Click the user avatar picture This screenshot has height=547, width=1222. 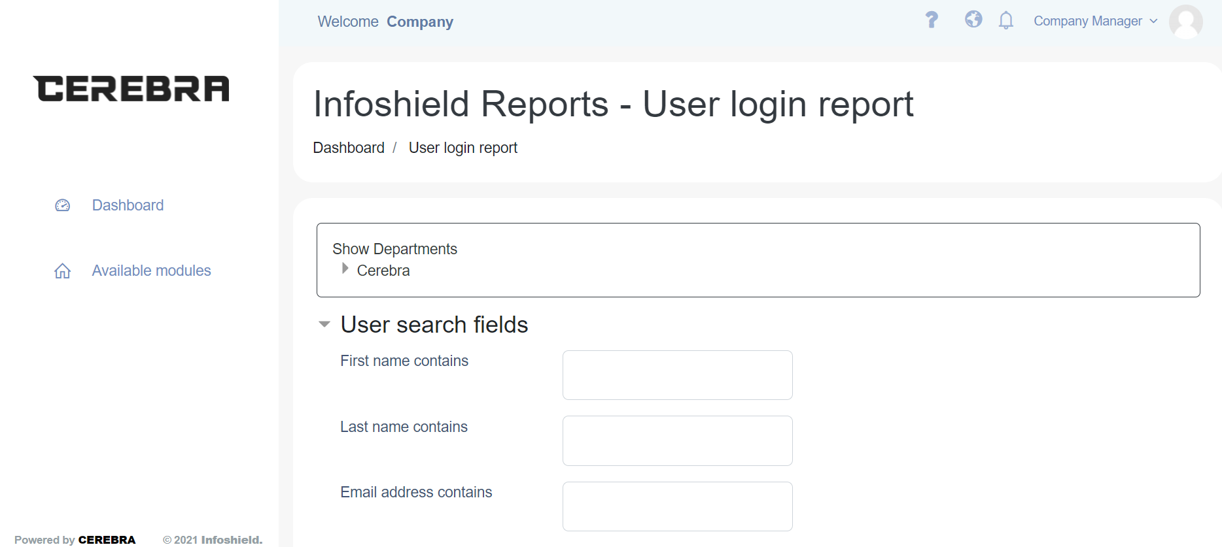[1185, 22]
